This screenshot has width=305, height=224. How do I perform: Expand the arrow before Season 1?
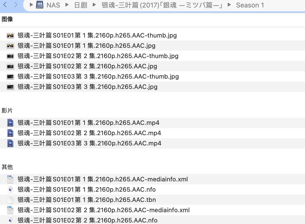tap(229, 5)
